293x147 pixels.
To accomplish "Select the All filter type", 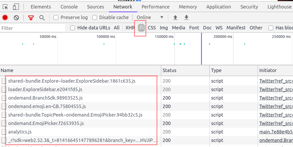I will [x=117, y=28].
